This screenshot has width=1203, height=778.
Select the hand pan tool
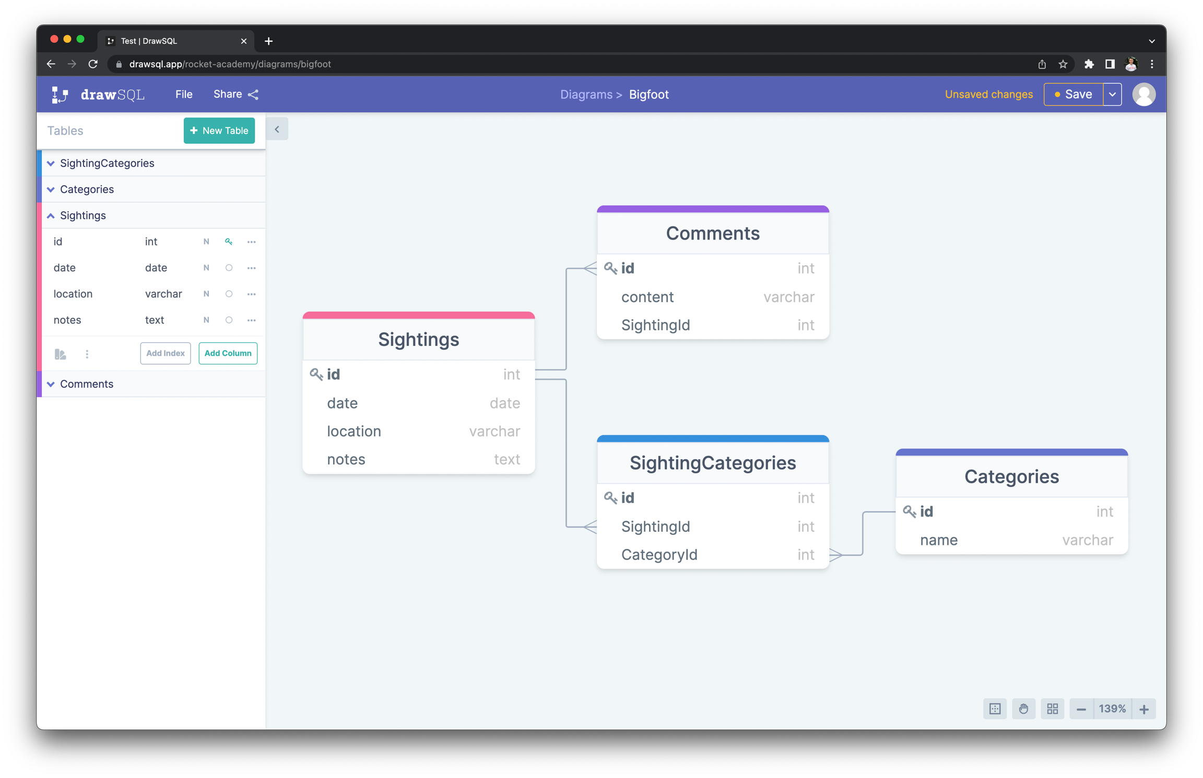[1023, 709]
